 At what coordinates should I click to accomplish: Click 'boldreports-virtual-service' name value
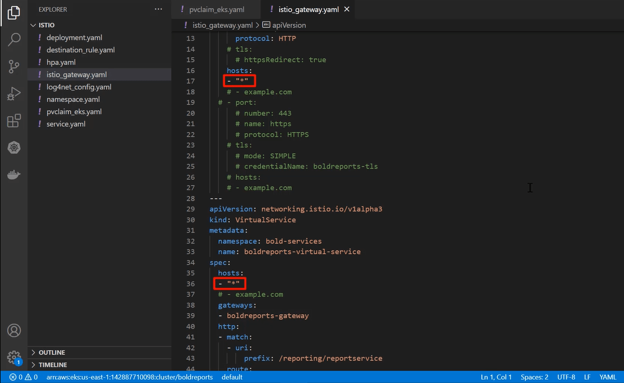point(302,251)
